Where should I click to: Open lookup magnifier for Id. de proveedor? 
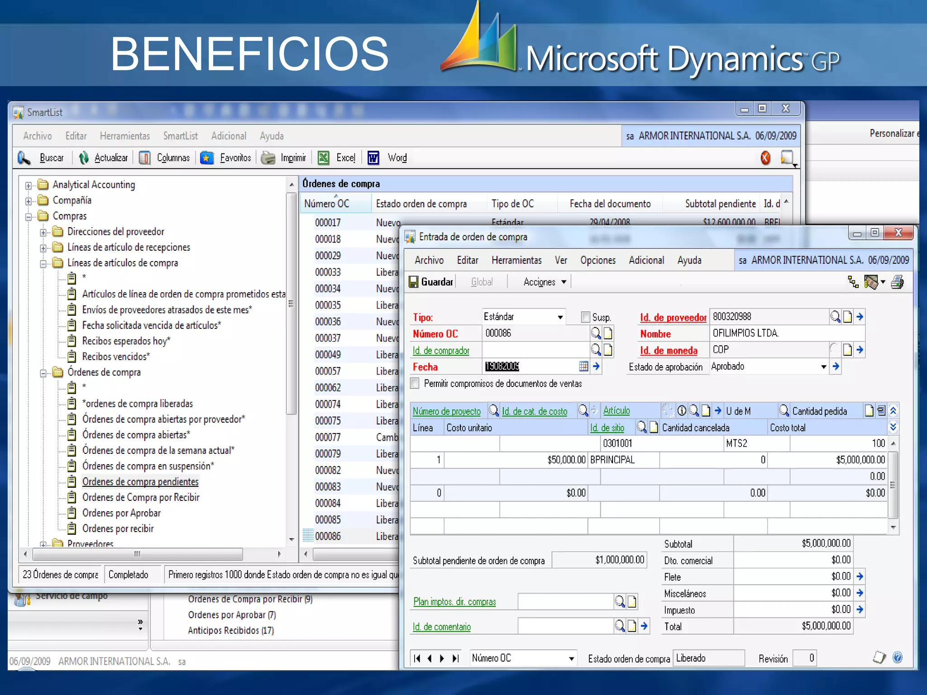pyautogui.click(x=835, y=317)
